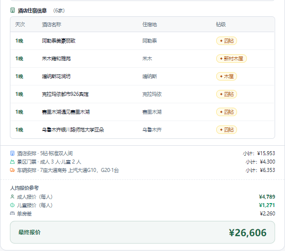Click 1晚 in the 阿勒泰美豪丽致 row
This screenshot has height=251, width=285.
coord(19,41)
